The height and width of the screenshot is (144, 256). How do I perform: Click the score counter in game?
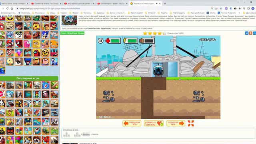207,40
